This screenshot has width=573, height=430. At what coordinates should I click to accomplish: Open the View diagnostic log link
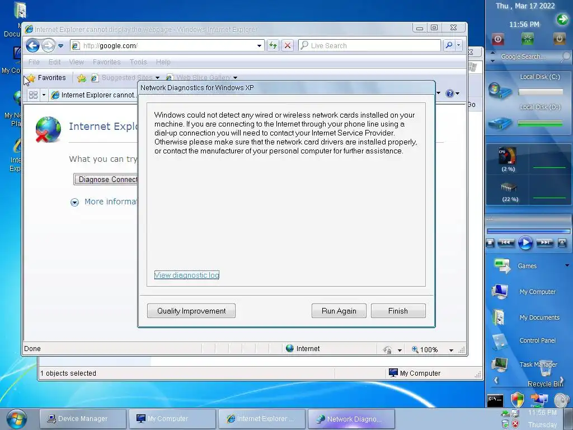pos(187,275)
